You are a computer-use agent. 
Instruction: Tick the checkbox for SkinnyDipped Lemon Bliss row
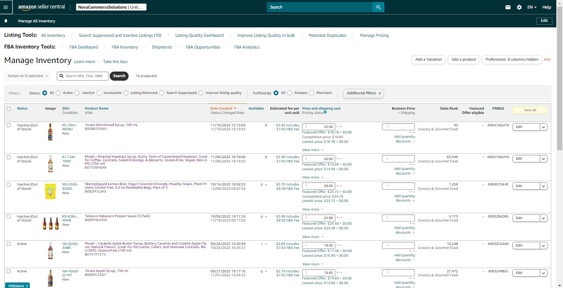pos(9,185)
